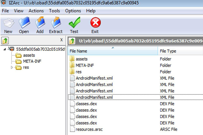Click the Add files toolbar icon
The image size is (203, 135).
40,22
